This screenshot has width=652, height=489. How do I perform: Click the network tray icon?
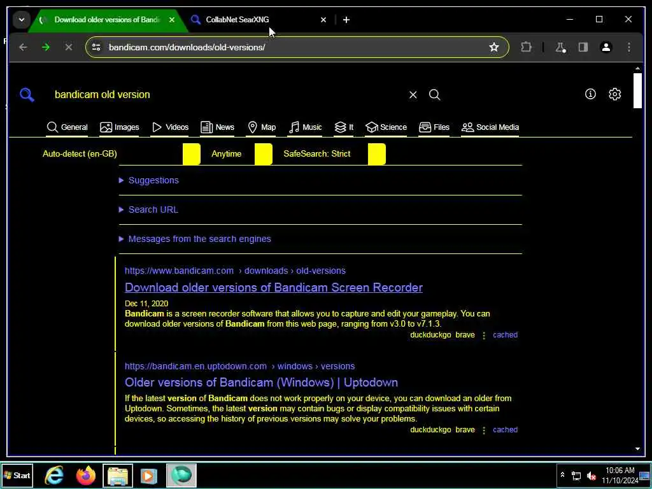click(576, 476)
